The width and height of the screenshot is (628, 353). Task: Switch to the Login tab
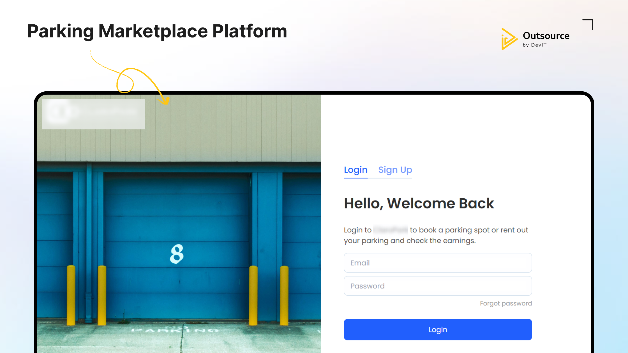pyautogui.click(x=355, y=170)
